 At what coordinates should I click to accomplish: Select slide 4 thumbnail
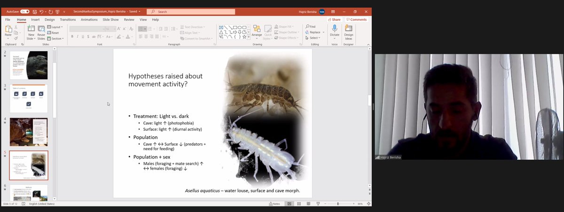point(29,132)
